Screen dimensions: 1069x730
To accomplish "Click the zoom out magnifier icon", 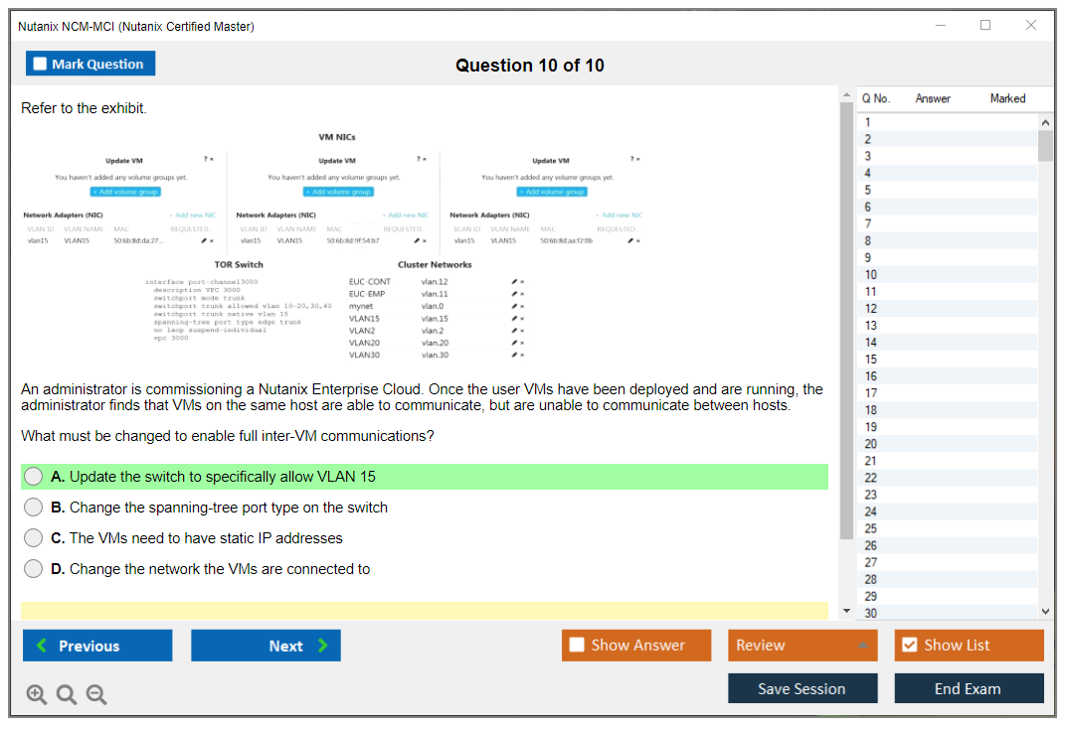I will point(96,695).
